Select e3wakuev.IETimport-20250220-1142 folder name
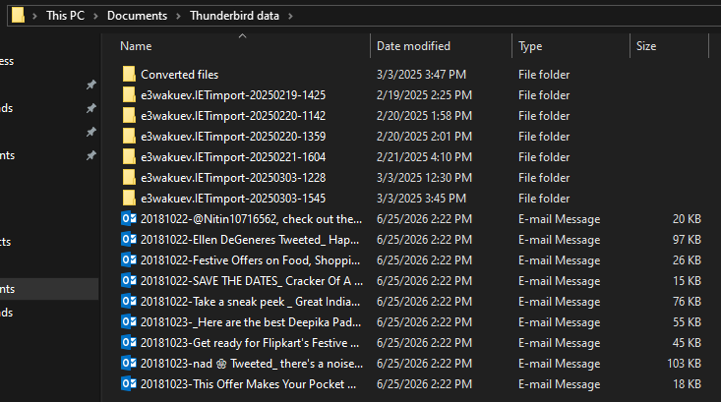Screen dimensions: 721x402 tap(233, 116)
